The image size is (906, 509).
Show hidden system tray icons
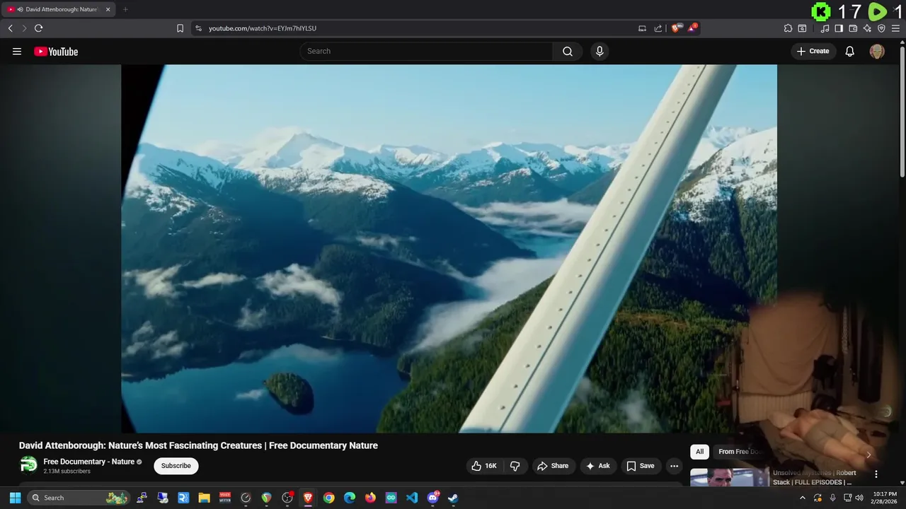[802, 498]
